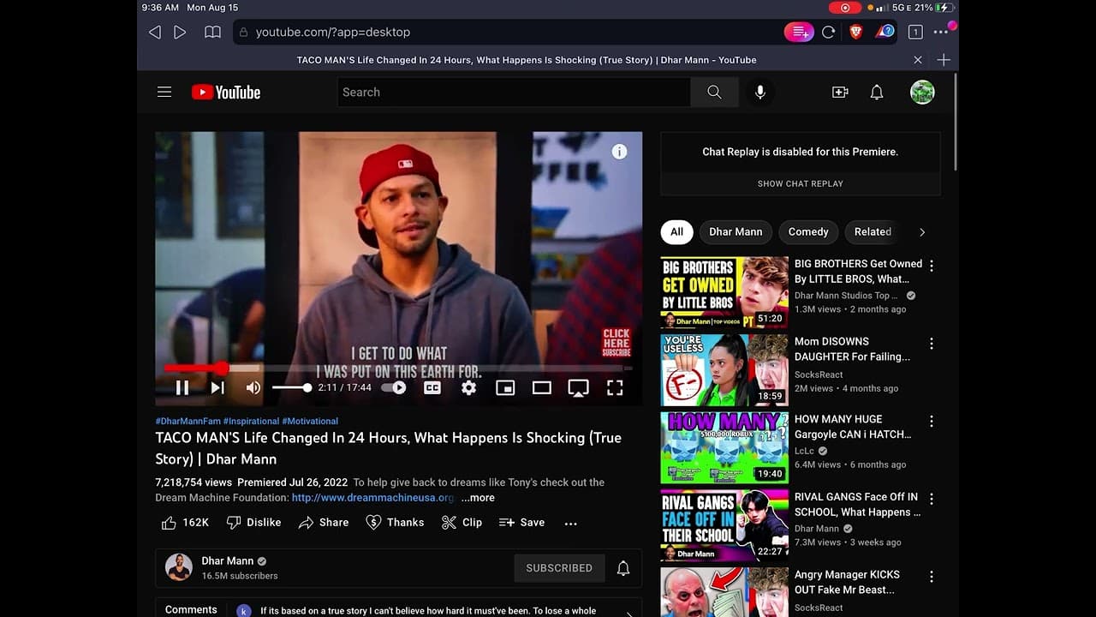The image size is (1096, 617).
Task: Open a new browser tab with plus
Action: pyautogui.click(x=944, y=60)
